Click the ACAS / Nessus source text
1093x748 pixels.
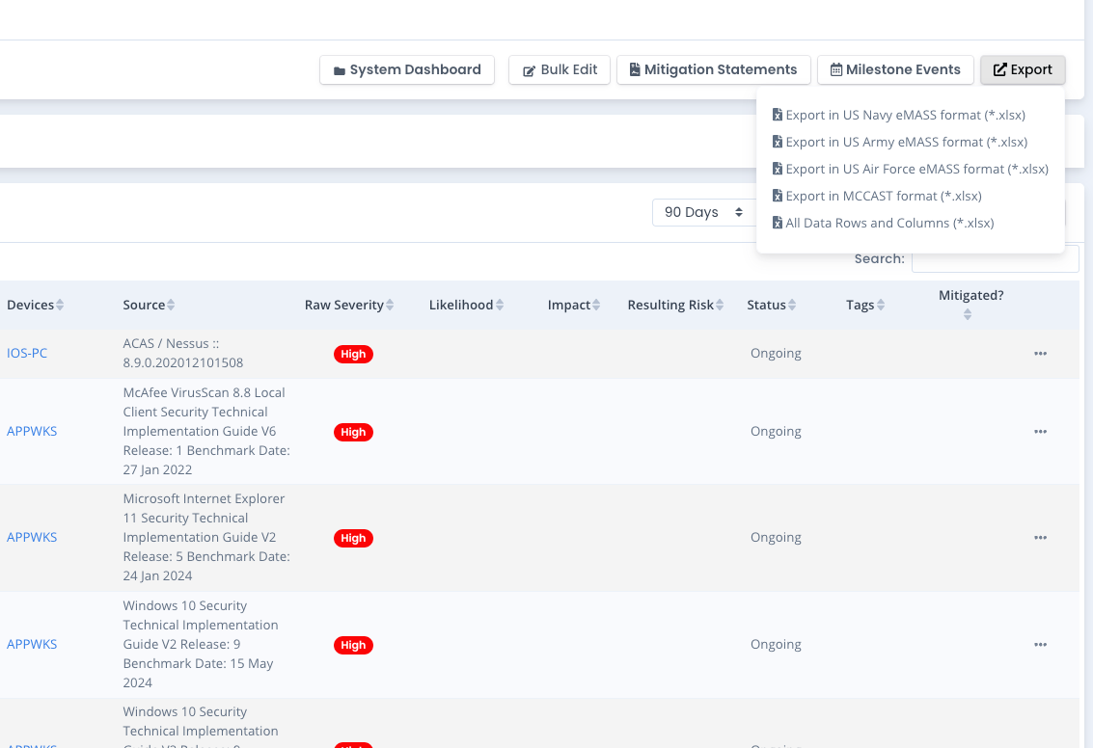(x=183, y=353)
